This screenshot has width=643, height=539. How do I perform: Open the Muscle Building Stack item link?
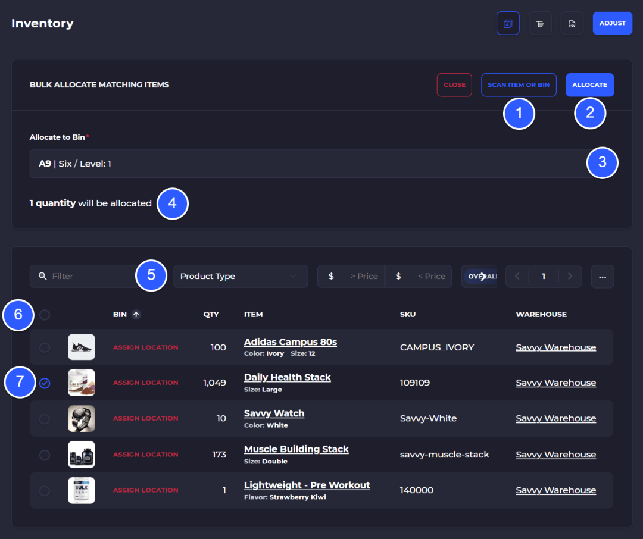tap(296, 449)
